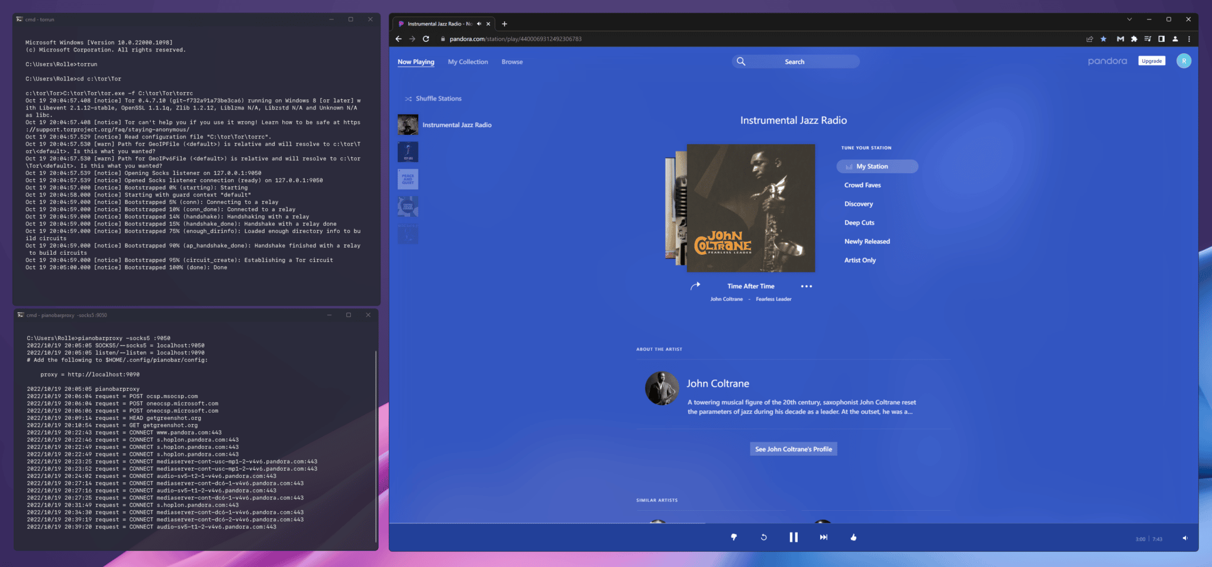Click the 'proxy = http://localhost:9090' line
The width and height of the screenshot is (1212, 567).
pos(90,374)
